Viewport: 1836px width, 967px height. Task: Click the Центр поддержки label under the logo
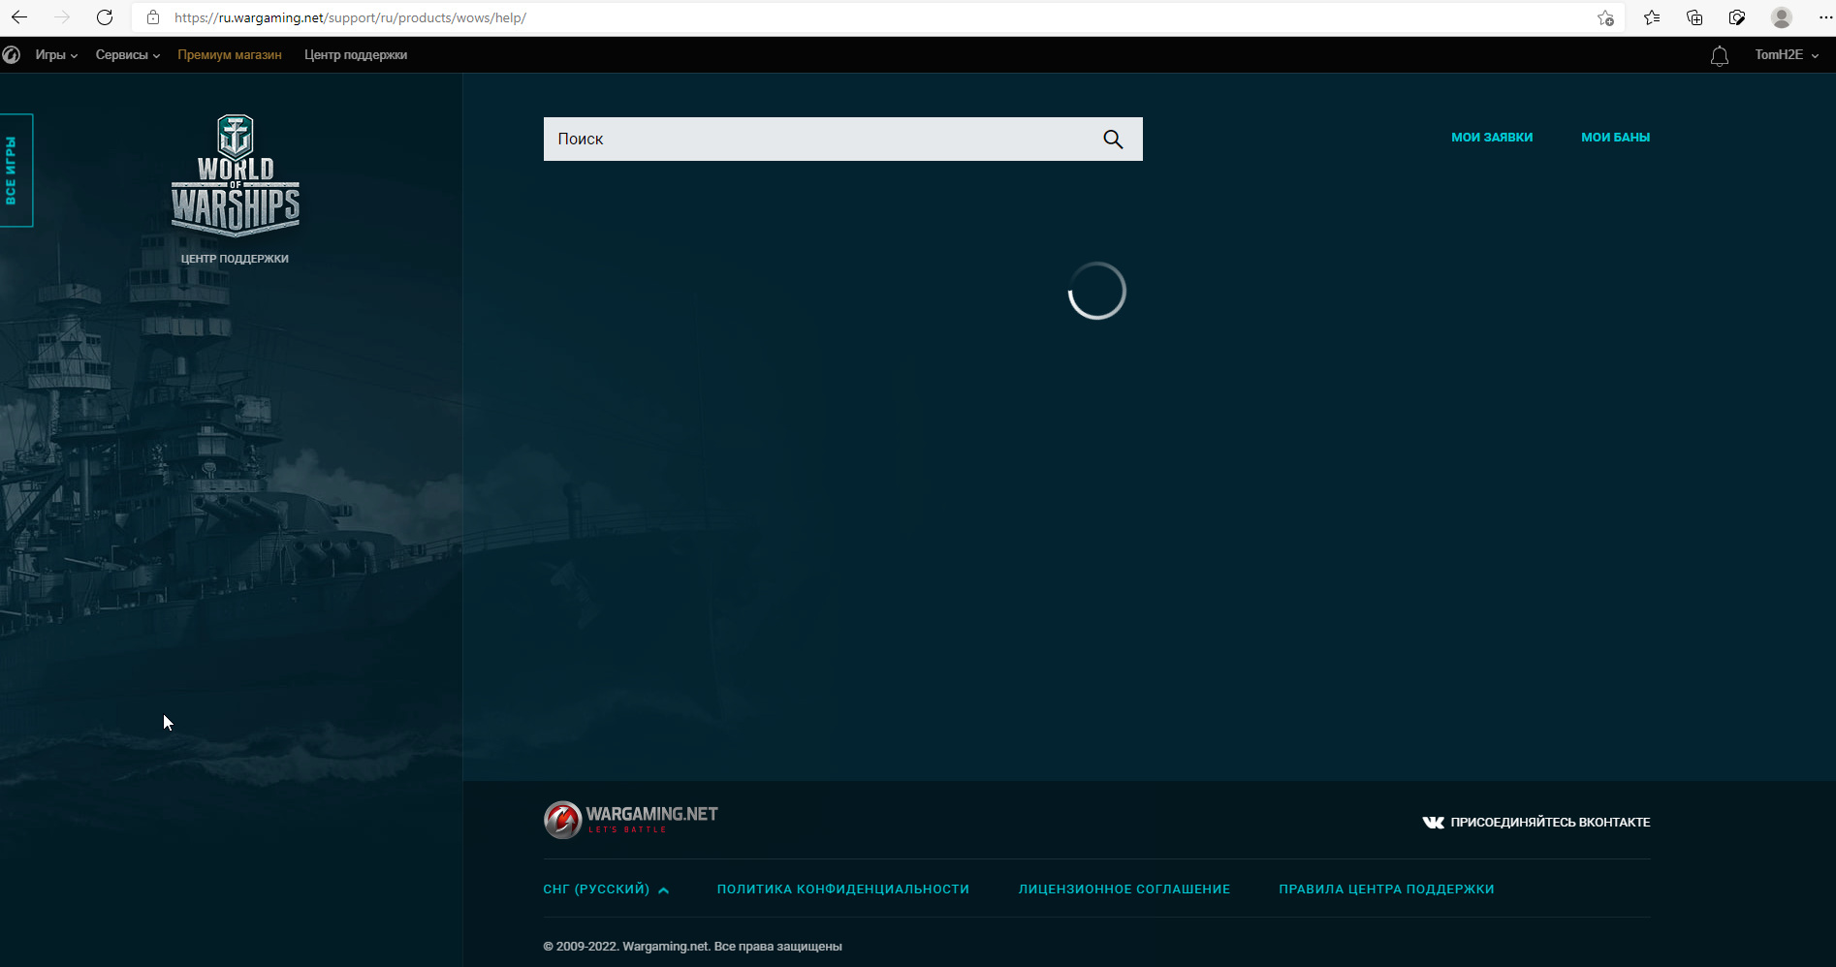[235, 259]
